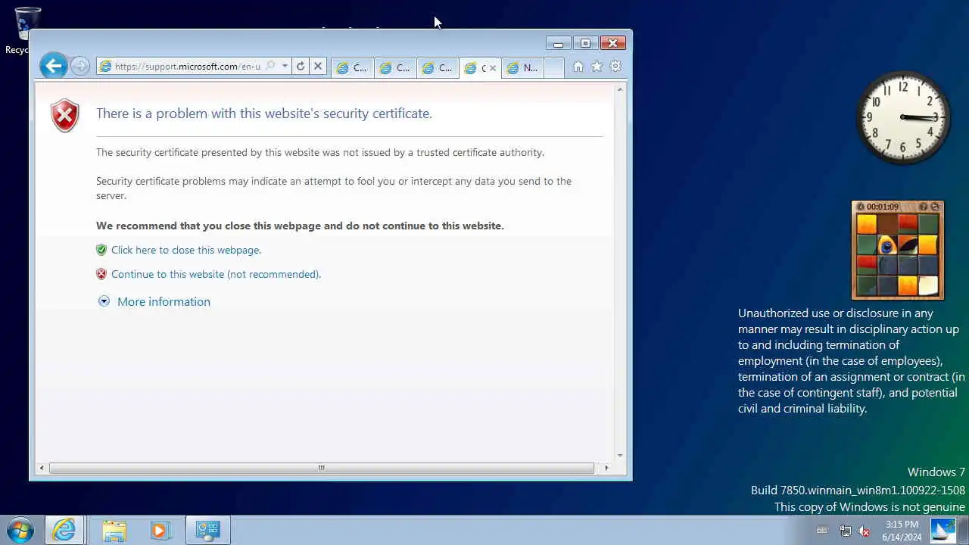The height and width of the screenshot is (545, 969).
Task: Open the Windows Start button
Action: coord(20,530)
